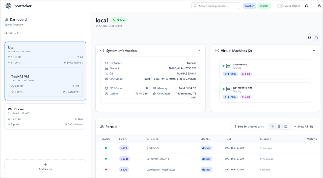Collapse the Virtual Machines panel
The image size is (323, 178).
[x=314, y=51]
